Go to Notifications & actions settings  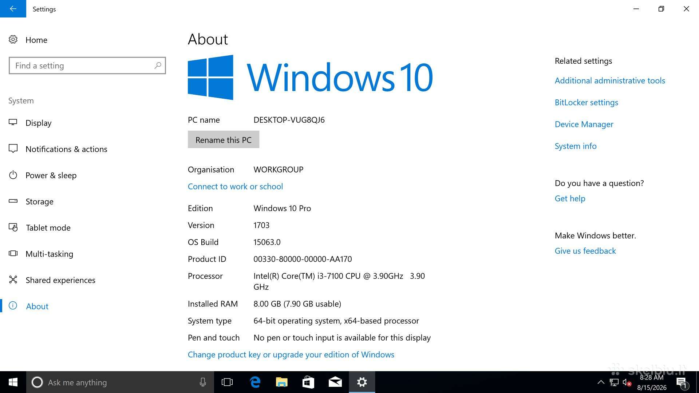point(66,149)
